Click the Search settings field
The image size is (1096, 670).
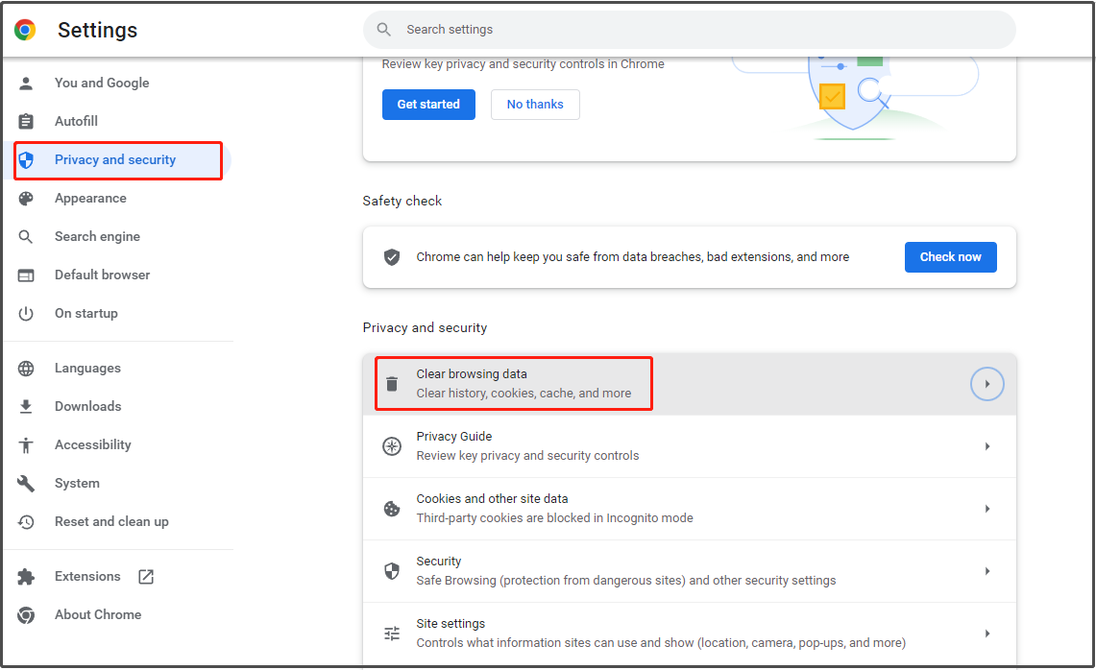pyautogui.click(x=688, y=30)
